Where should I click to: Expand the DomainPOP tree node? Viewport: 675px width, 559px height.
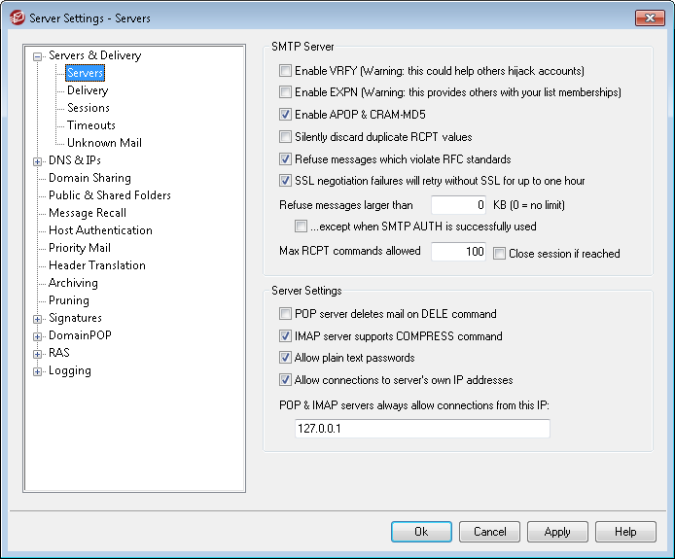click(38, 336)
